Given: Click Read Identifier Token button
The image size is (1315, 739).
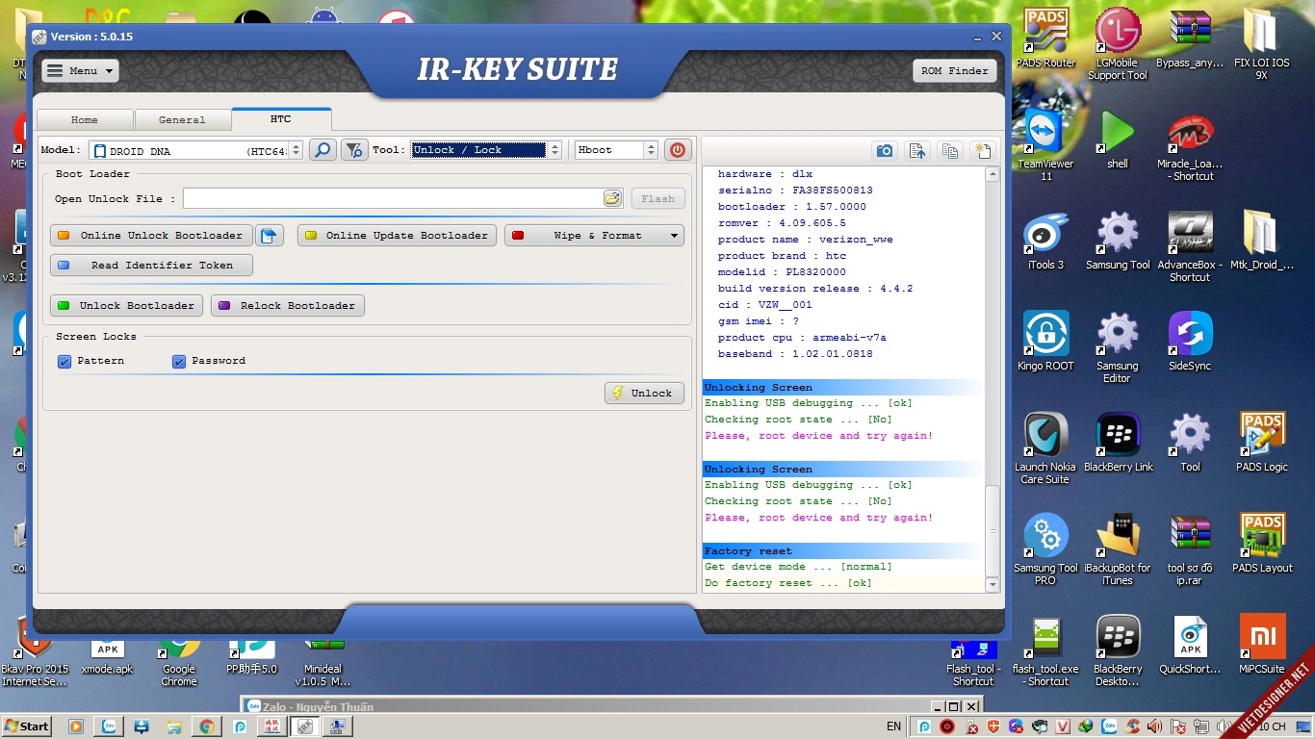Looking at the screenshot, I should (x=152, y=266).
